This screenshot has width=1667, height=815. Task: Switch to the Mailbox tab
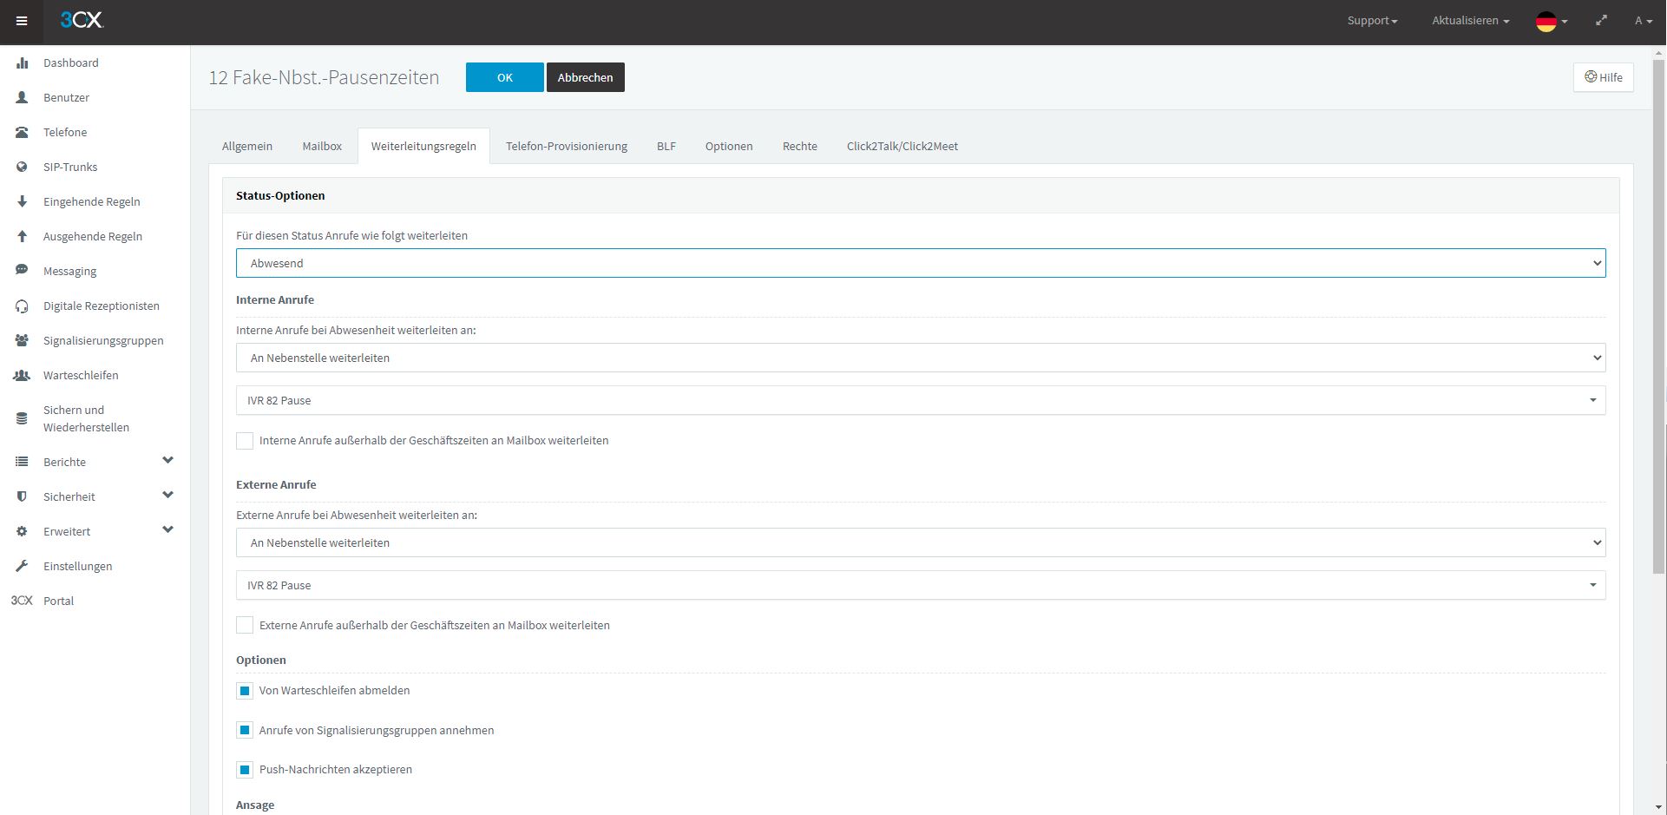pos(322,146)
